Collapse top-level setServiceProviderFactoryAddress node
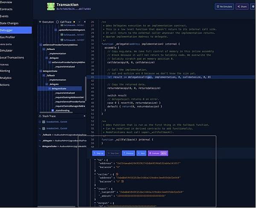The height and width of the screenshot is (208, 256). click(x=41, y=45)
